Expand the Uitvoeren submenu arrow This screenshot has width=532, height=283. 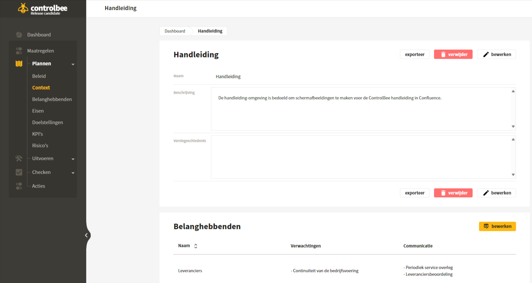pyautogui.click(x=73, y=159)
